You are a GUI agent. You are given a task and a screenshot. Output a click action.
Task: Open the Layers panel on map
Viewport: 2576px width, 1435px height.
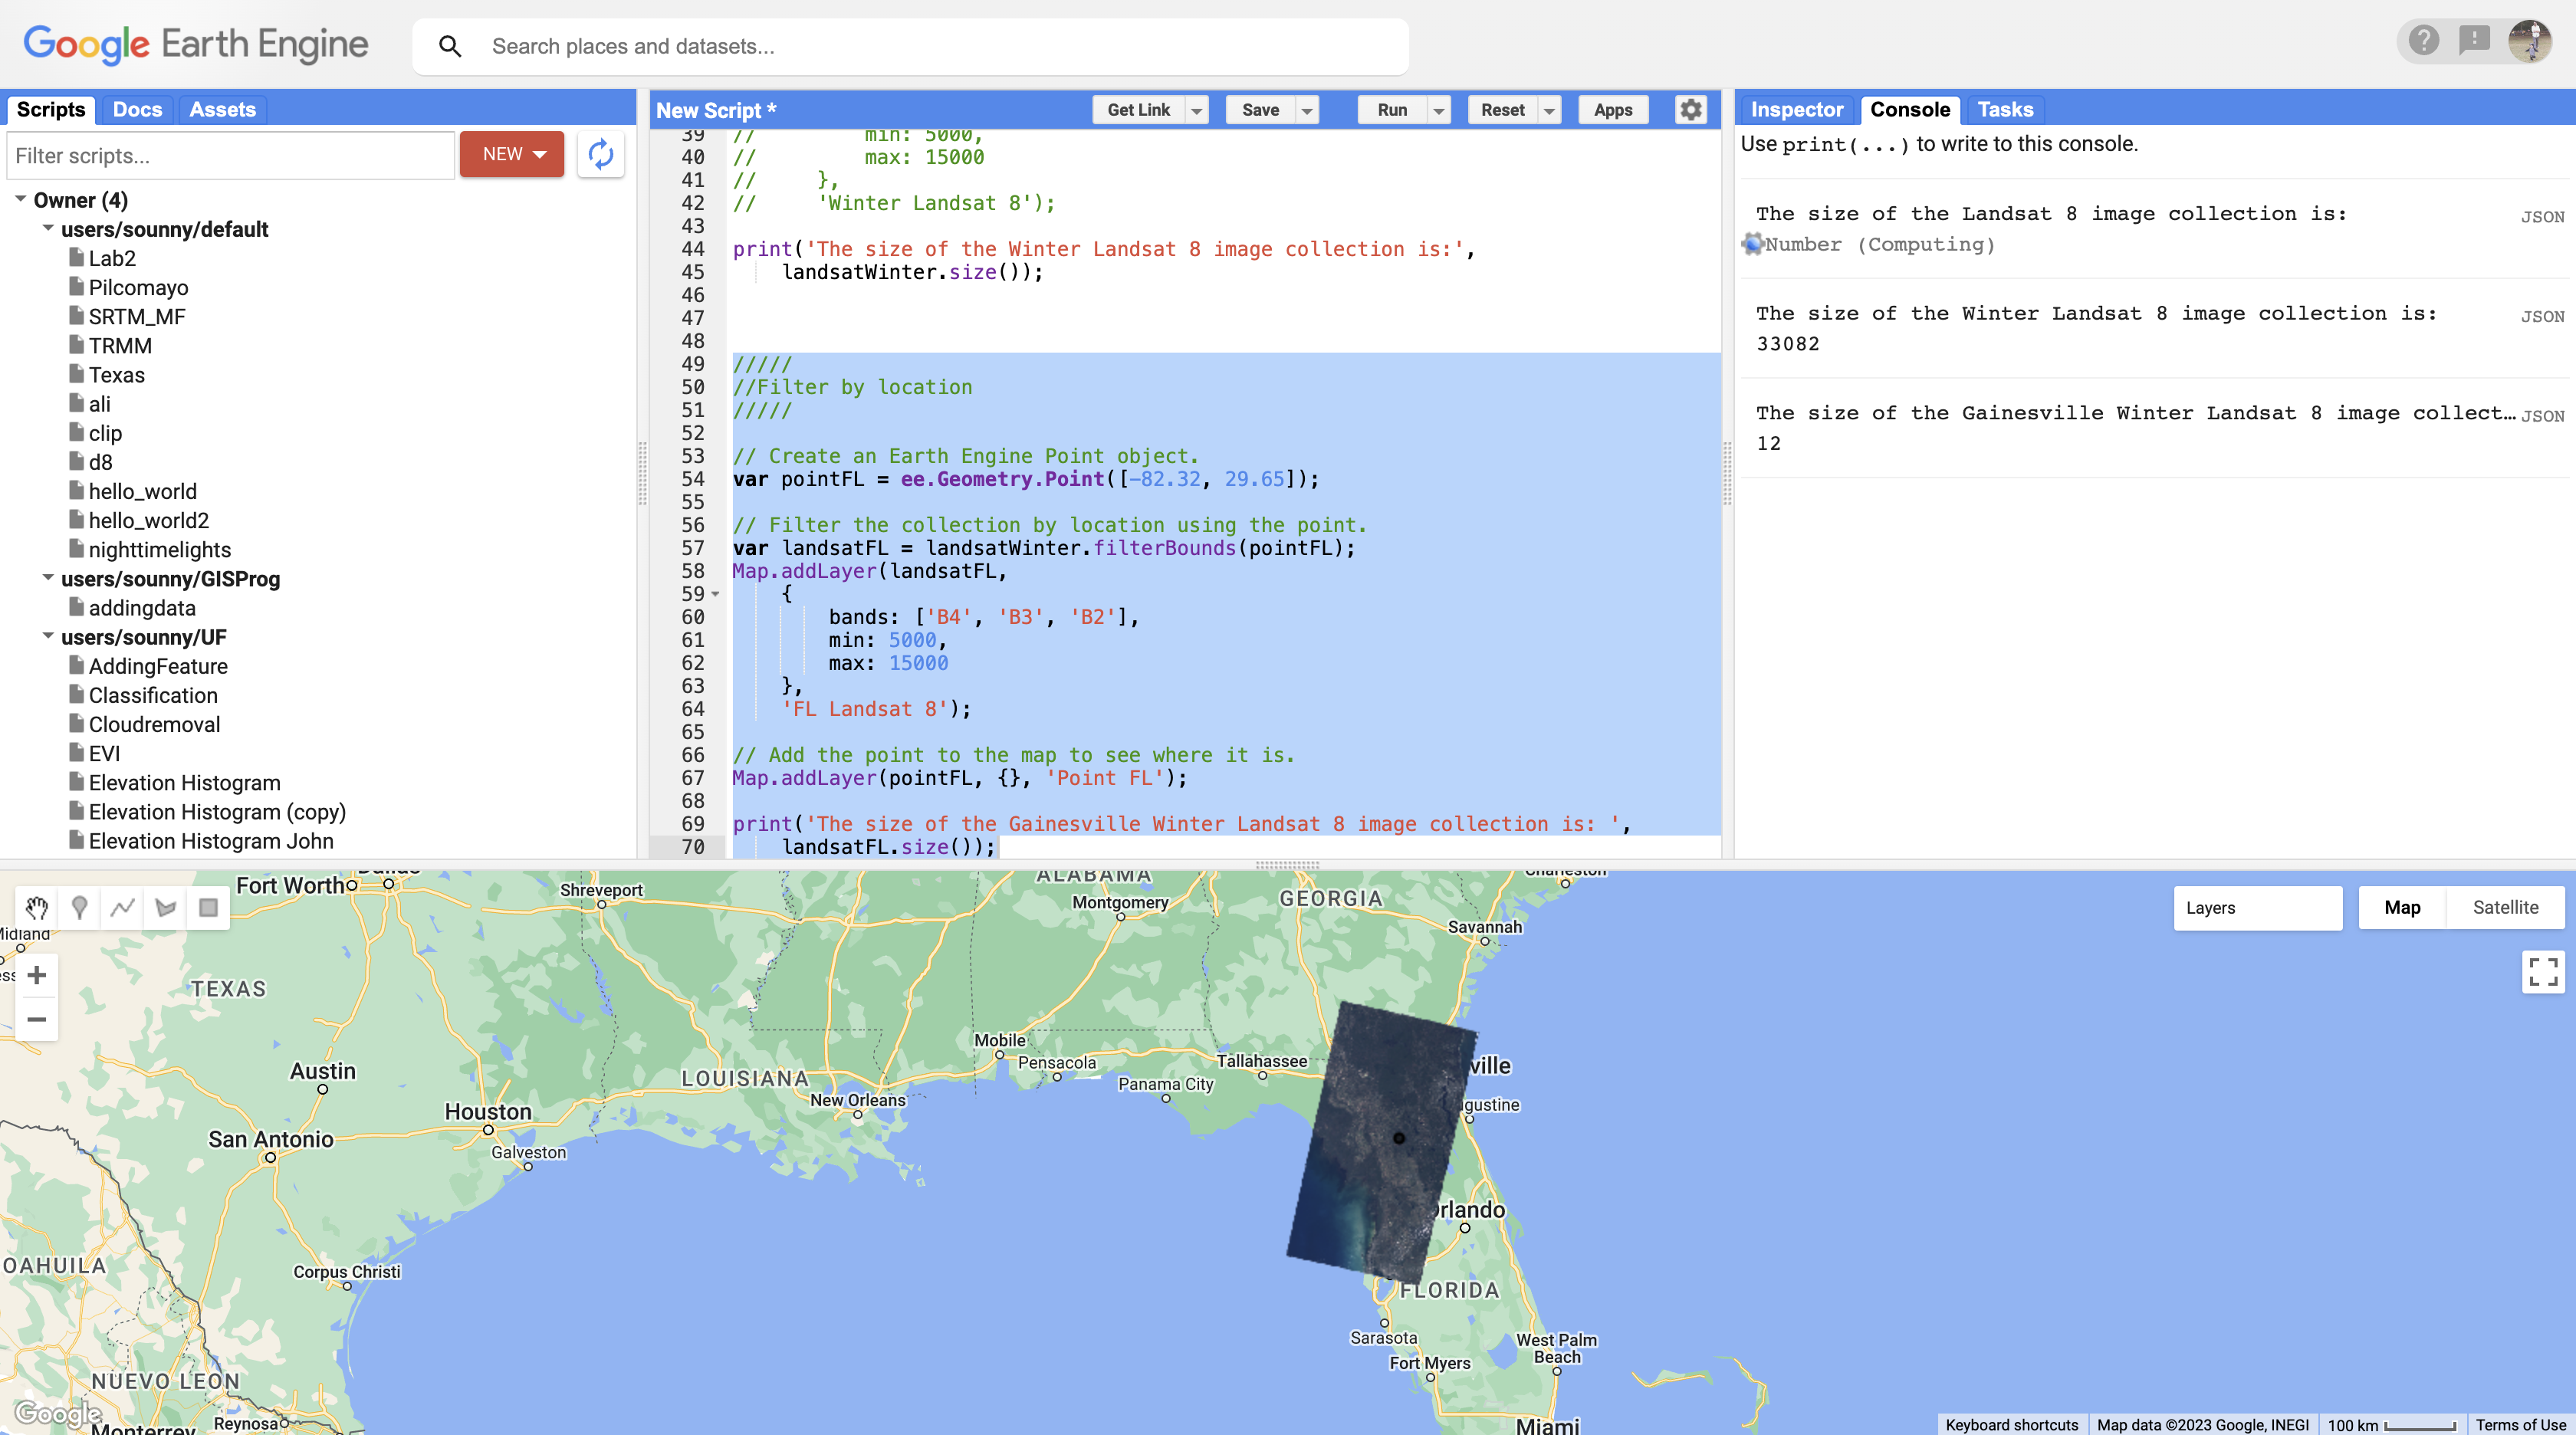point(2257,908)
